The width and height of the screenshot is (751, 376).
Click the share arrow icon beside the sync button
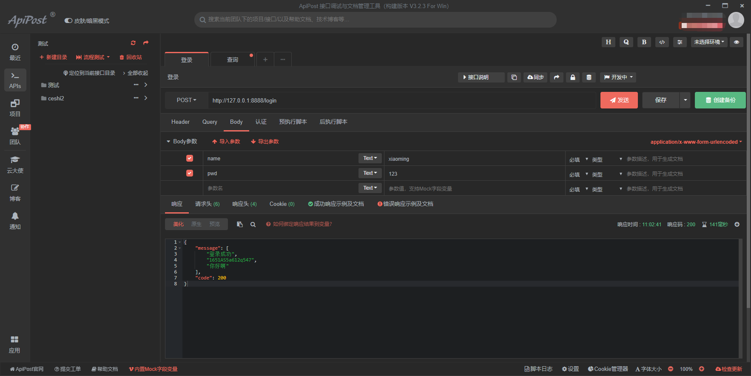pos(556,77)
